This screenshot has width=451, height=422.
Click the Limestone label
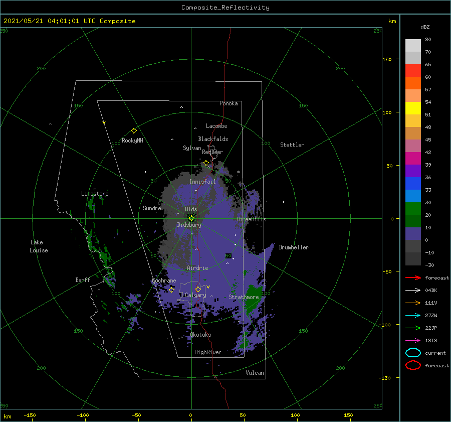95,194
